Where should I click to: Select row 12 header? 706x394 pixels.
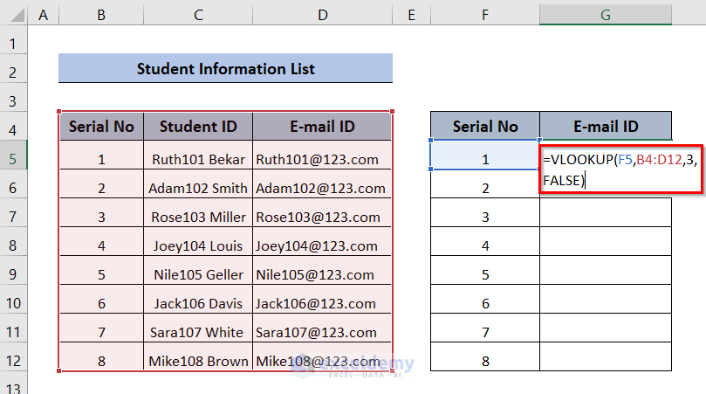(x=14, y=360)
